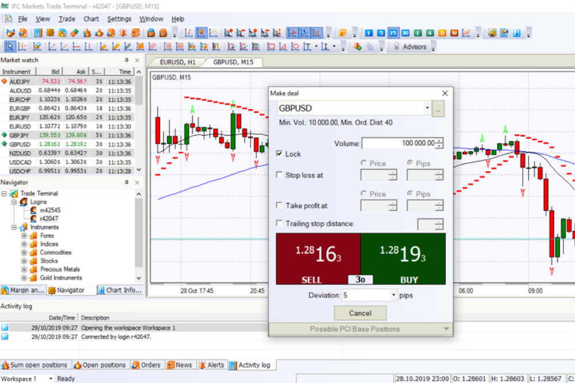Pin the Market watch panel
575x383 pixels.
click(126, 60)
